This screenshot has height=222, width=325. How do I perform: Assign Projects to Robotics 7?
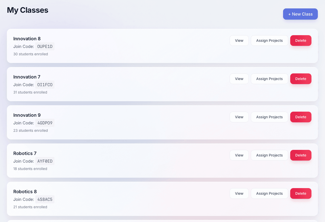(269, 155)
